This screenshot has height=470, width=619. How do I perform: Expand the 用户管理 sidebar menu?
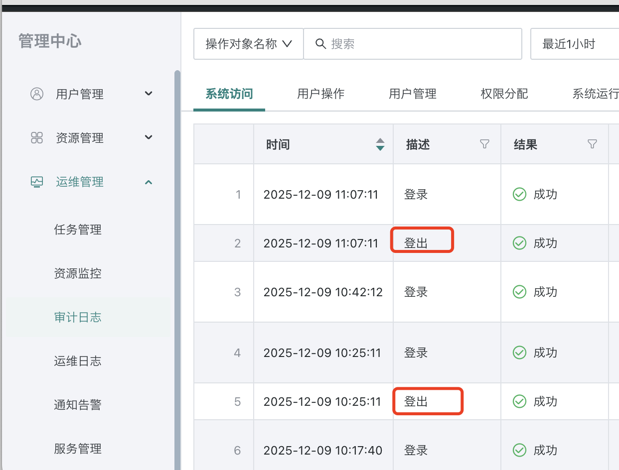(149, 94)
